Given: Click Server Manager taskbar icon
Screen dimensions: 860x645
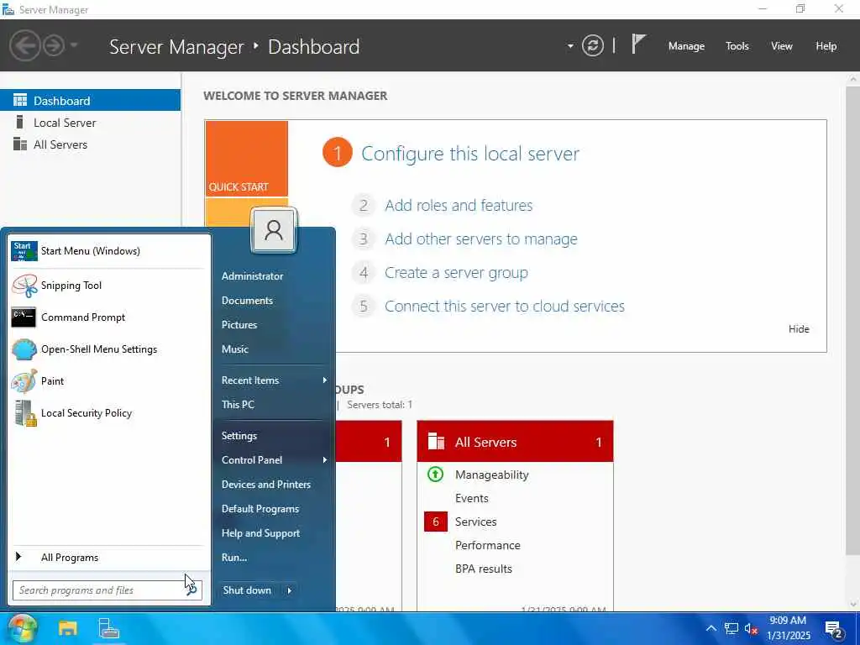Looking at the screenshot, I should 108,628.
